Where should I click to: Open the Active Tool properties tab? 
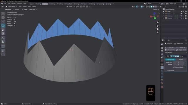(x=162, y=44)
